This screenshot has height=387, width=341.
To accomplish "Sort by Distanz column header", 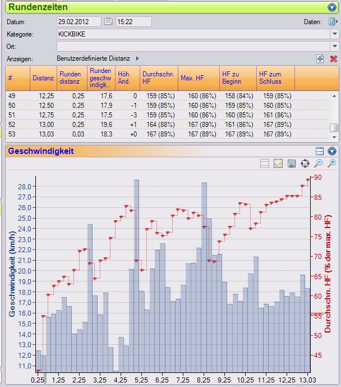I will [x=43, y=78].
